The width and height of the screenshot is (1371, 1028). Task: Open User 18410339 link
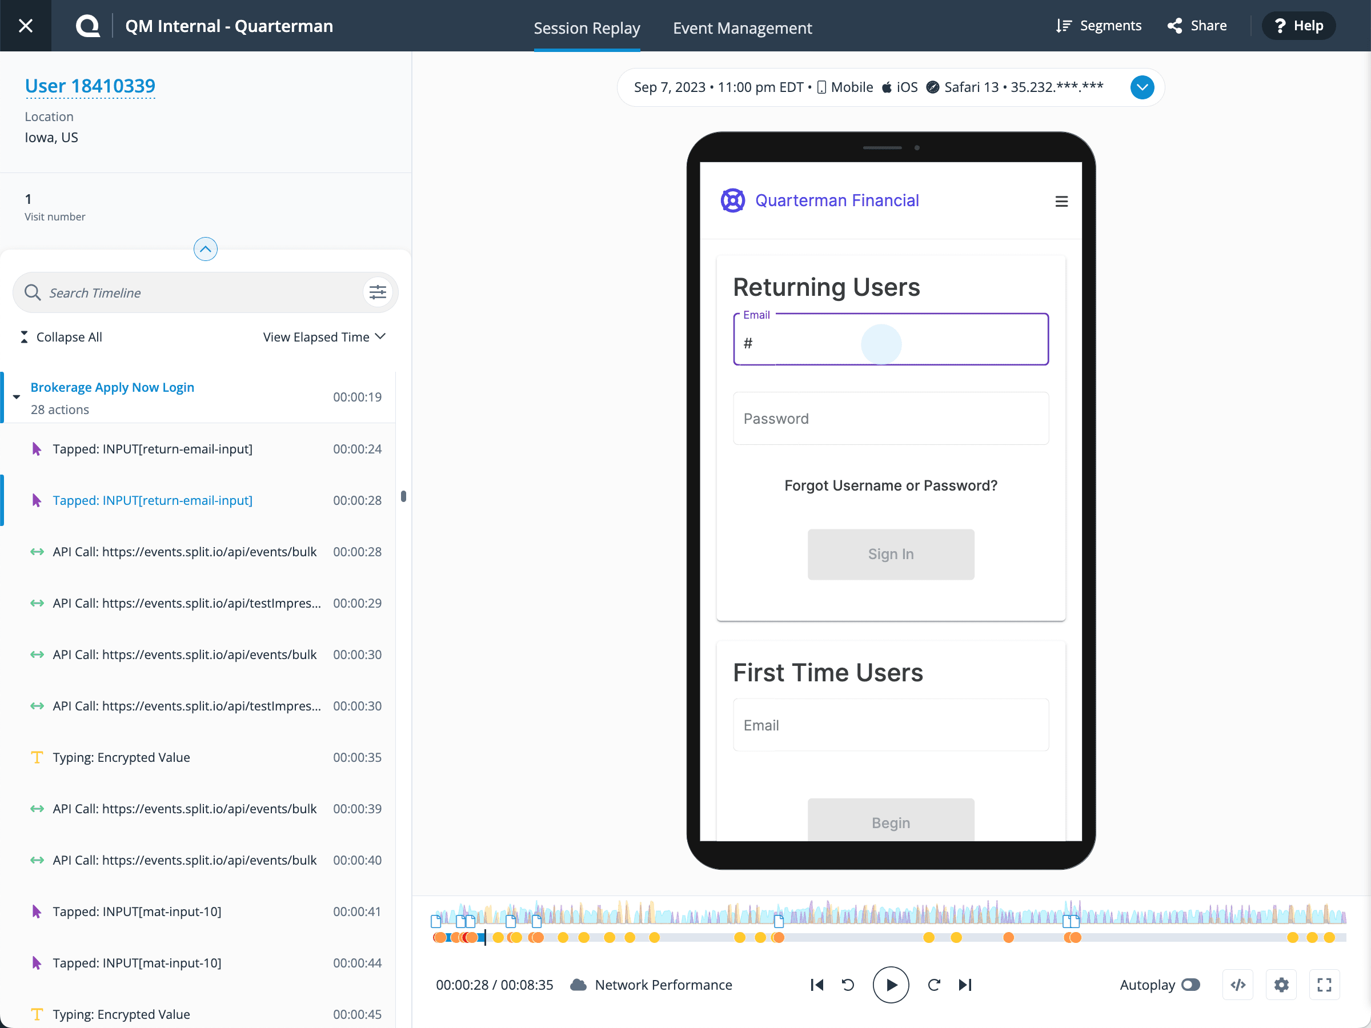pyautogui.click(x=90, y=86)
